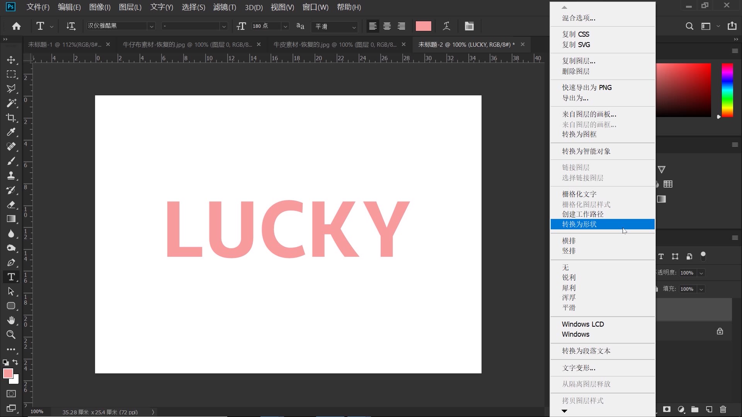Select the Clone Stamp tool
Image resolution: width=742 pixels, height=417 pixels.
click(11, 176)
